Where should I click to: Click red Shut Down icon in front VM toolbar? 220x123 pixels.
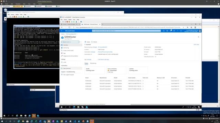point(67,22)
